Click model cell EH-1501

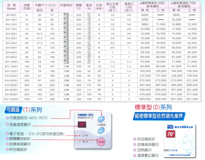tap(11, 29)
